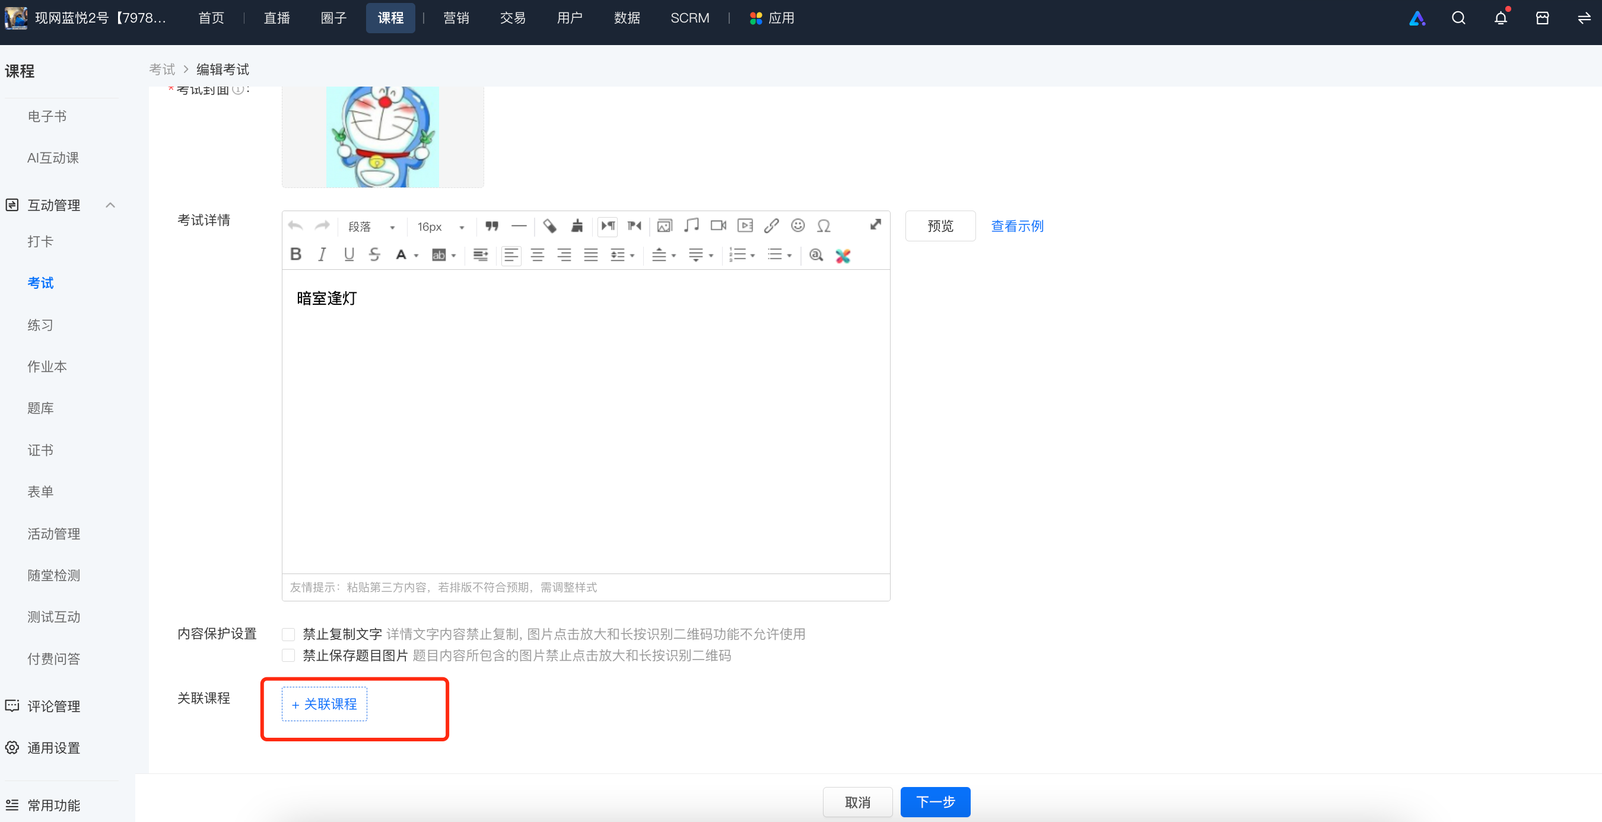Image resolution: width=1602 pixels, height=822 pixels.
Task: Undo last edit in editor
Action: pos(295,226)
